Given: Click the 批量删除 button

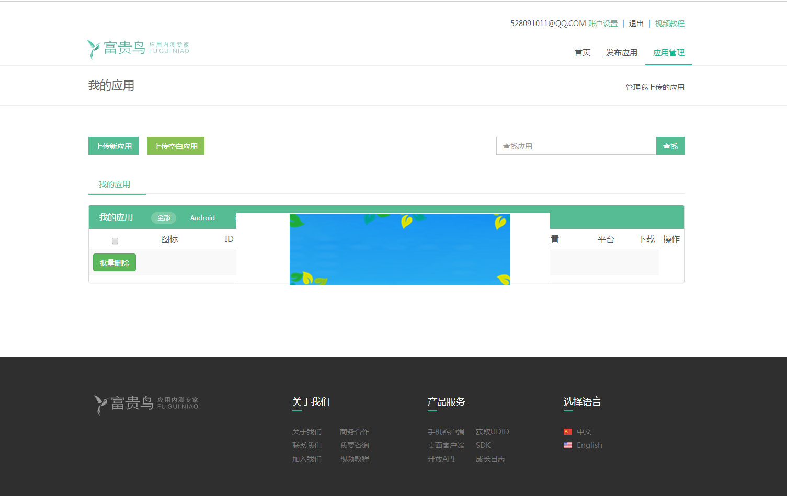Looking at the screenshot, I should point(114,262).
